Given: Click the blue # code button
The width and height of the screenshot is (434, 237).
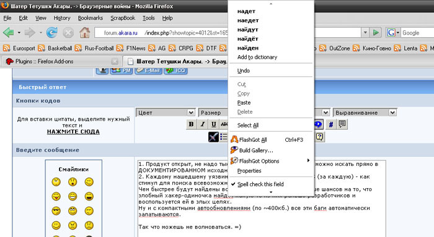Looking at the screenshot, I should click(330, 124).
